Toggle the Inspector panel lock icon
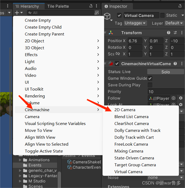The width and height of the screenshot is (185, 188). point(180,6)
